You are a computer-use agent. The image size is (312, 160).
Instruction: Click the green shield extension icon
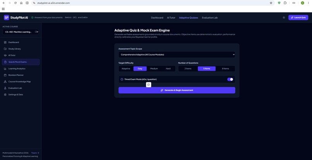click(x=279, y=3)
